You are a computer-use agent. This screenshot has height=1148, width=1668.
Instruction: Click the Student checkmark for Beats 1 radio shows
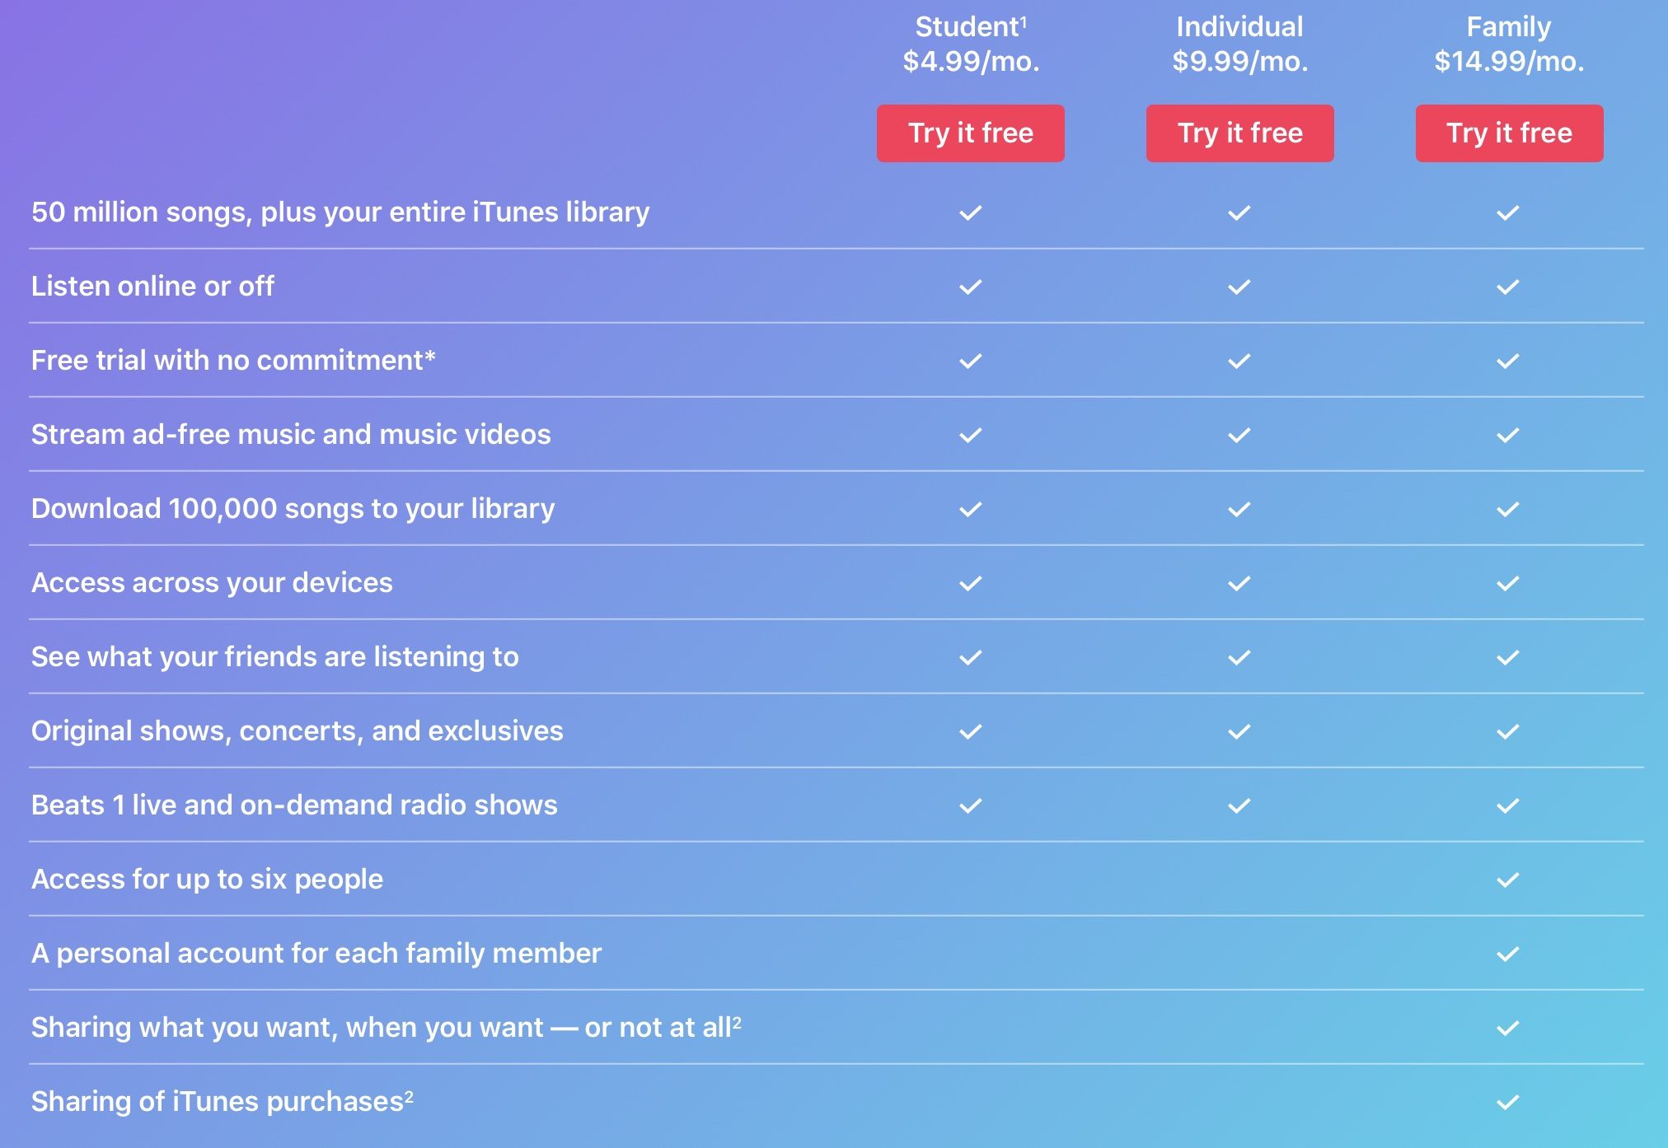click(971, 805)
